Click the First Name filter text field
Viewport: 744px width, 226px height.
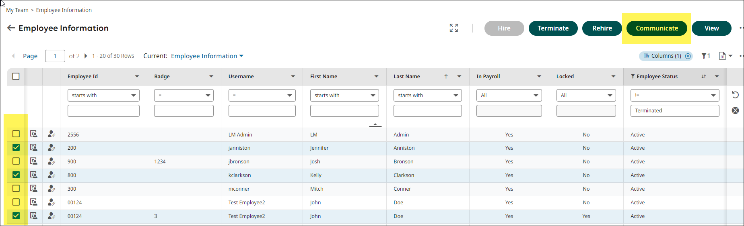pyautogui.click(x=344, y=111)
